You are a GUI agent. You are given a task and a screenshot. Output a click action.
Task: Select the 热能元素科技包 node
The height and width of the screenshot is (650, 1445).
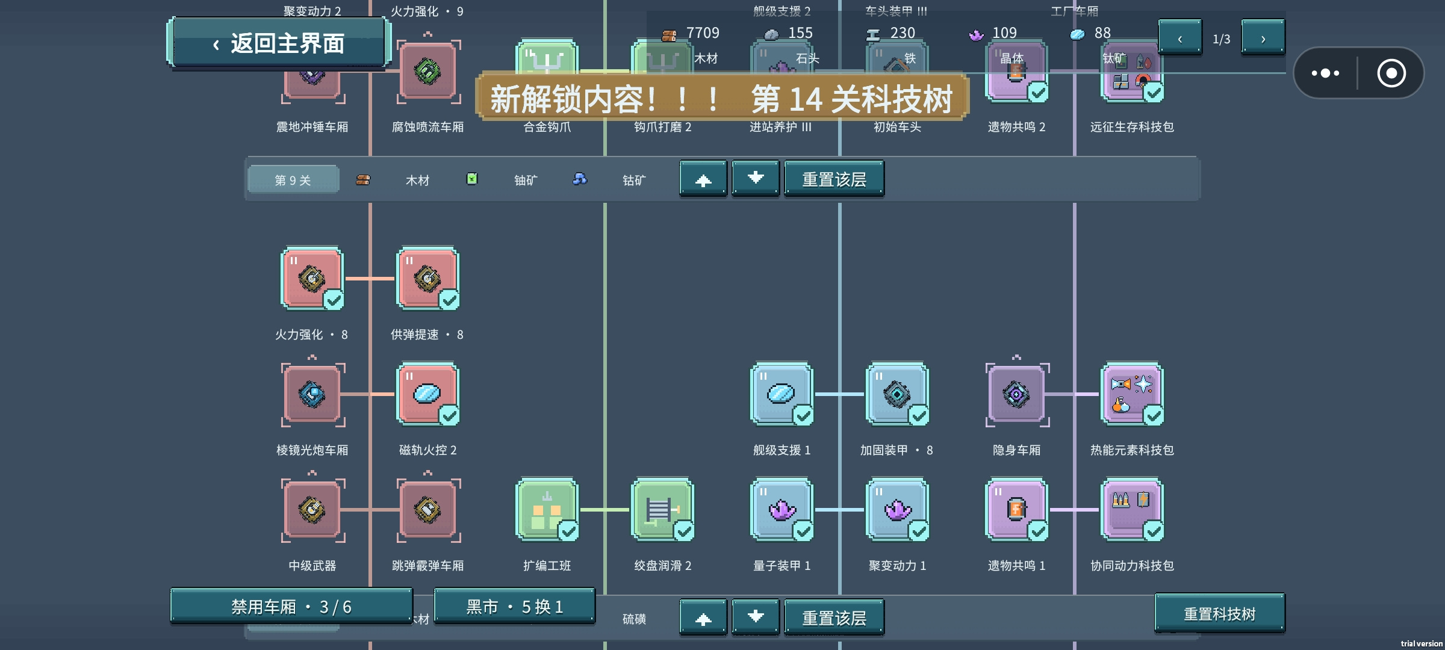1132,394
